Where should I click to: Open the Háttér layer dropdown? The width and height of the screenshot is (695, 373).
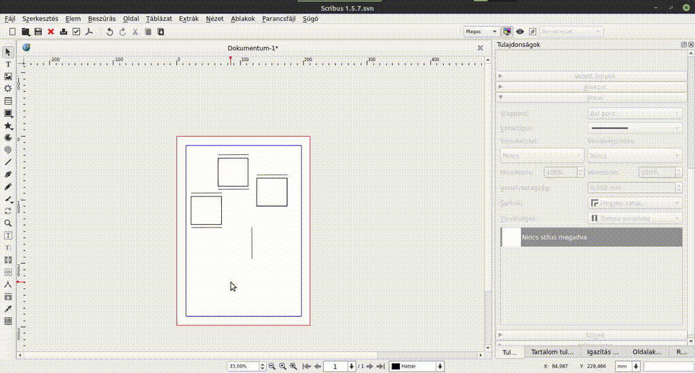click(417, 366)
